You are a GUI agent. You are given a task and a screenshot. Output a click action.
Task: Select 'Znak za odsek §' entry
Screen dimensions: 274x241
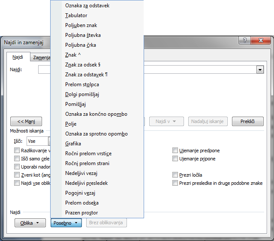point(83,65)
